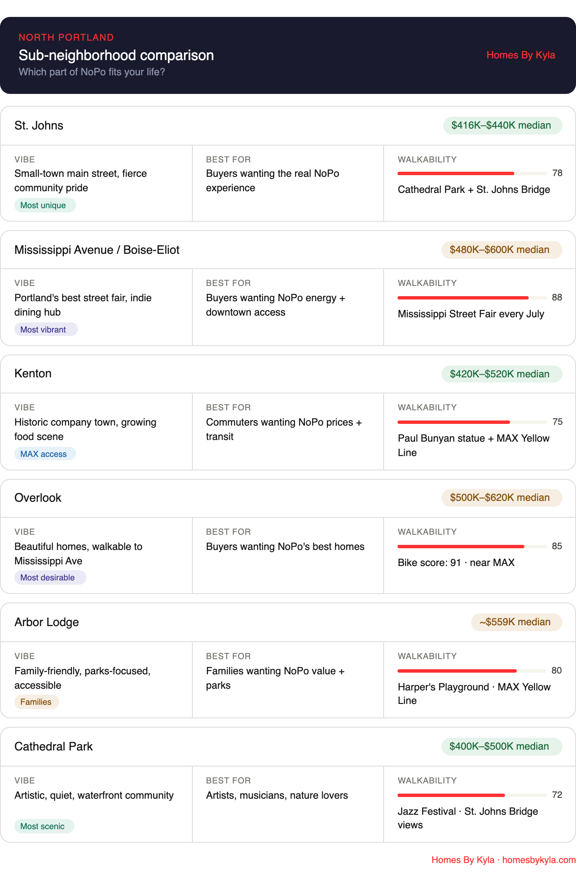Click the $416K–$440K median price badge

502,126
